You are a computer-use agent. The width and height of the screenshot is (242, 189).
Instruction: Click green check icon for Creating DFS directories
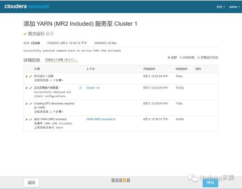pos(31,104)
